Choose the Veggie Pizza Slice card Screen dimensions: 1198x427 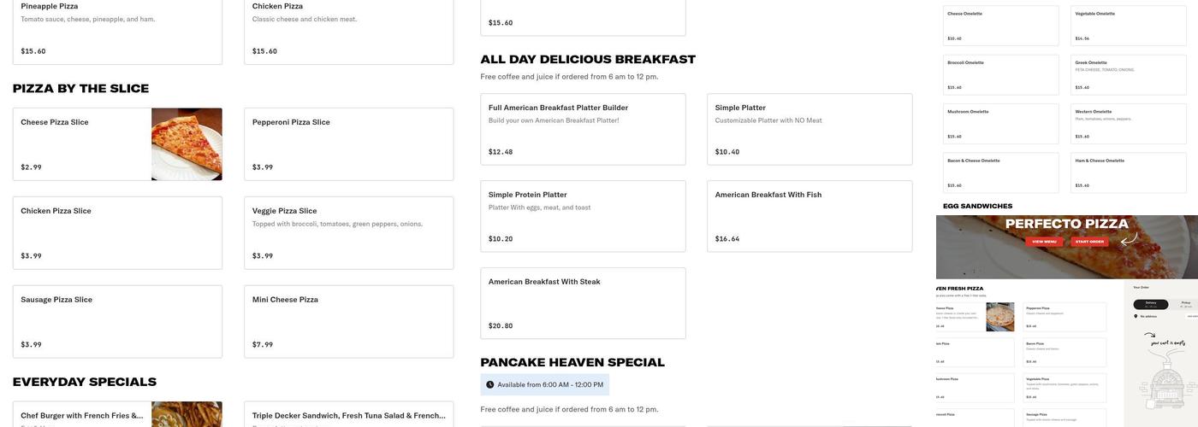[x=348, y=232]
